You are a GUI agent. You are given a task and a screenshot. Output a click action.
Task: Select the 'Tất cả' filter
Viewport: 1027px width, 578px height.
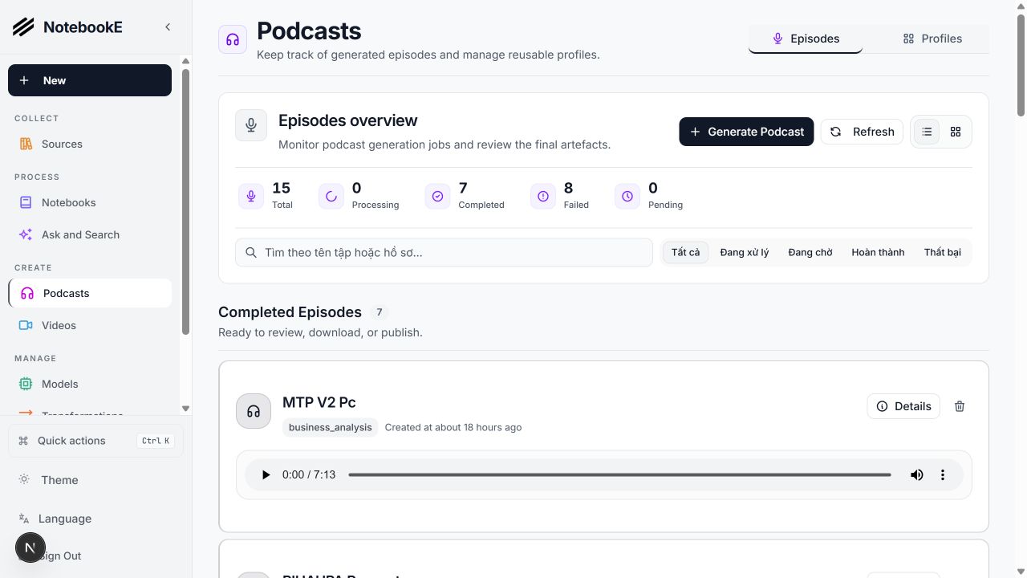coord(685,252)
